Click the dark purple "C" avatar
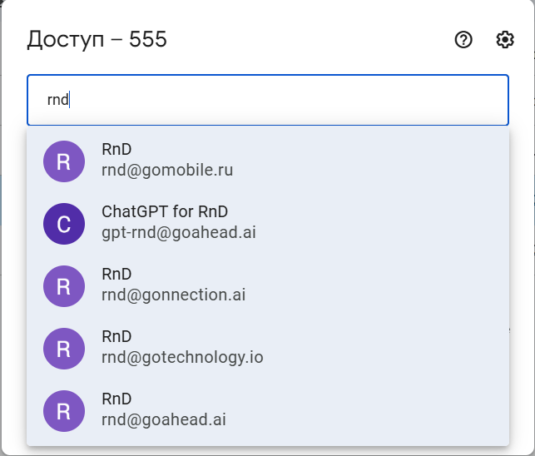This screenshot has width=535, height=456. [64, 224]
